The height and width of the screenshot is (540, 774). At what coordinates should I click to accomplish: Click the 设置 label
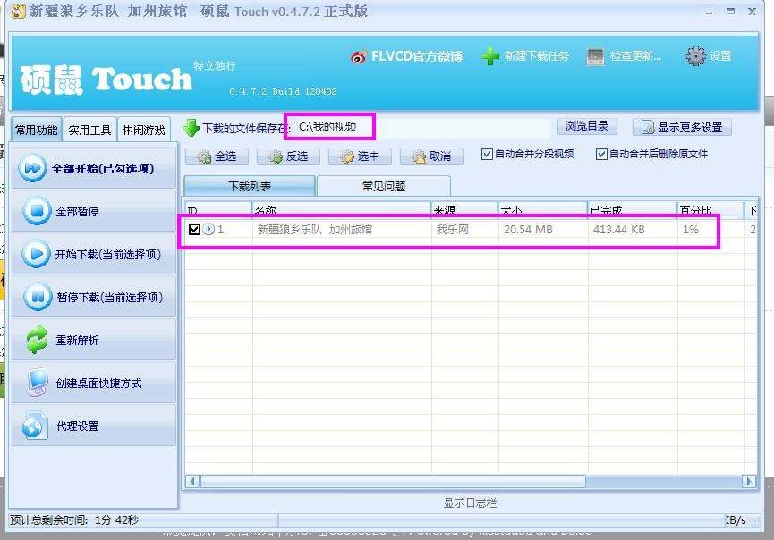pyautogui.click(x=720, y=56)
